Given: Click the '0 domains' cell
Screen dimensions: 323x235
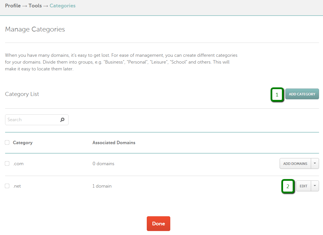Looking at the screenshot, I should (x=103, y=163).
